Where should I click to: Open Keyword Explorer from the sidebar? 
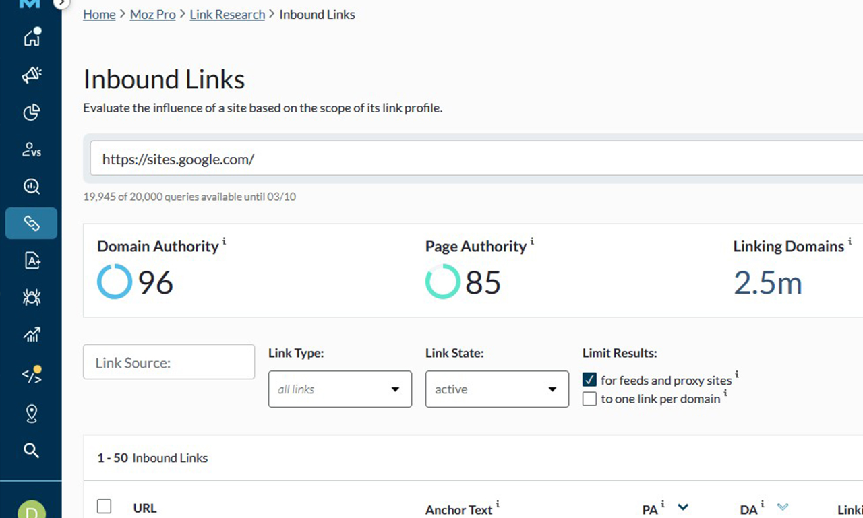[x=31, y=187]
